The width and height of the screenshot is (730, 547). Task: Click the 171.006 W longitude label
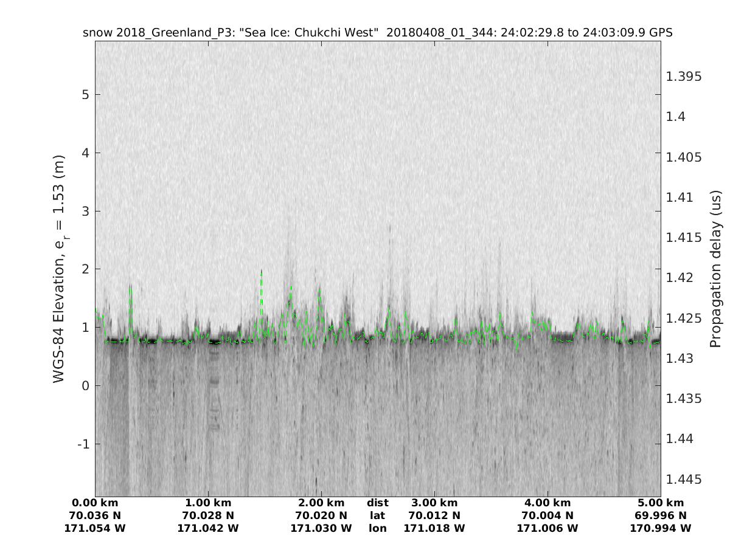tap(547, 529)
